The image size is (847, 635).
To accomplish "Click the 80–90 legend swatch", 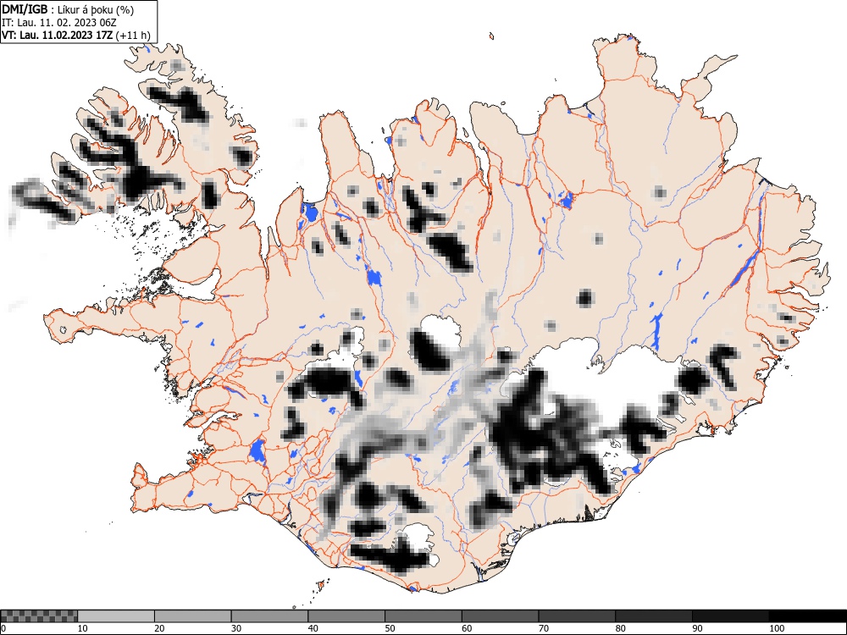I will pyautogui.click(x=654, y=616).
